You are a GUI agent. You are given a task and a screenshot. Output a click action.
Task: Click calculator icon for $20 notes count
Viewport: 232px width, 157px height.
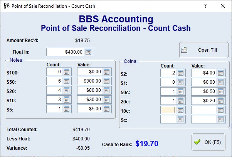click(66, 90)
